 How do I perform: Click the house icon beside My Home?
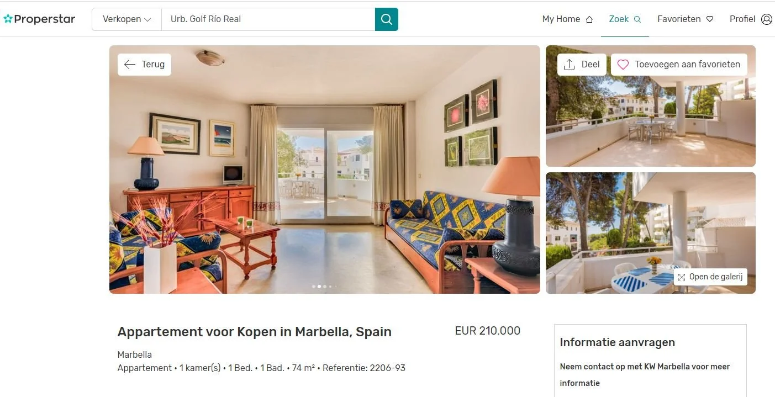point(589,19)
